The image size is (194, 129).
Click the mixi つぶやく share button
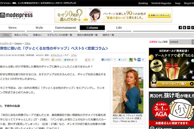[45, 60]
